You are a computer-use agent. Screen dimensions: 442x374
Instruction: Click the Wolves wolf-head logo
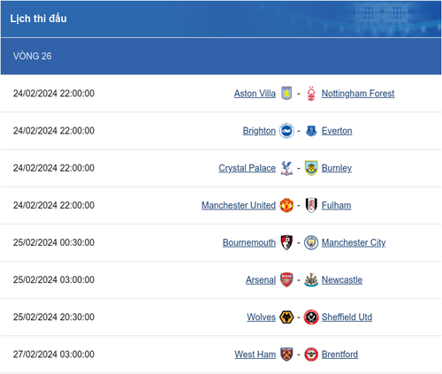pos(286,317)
